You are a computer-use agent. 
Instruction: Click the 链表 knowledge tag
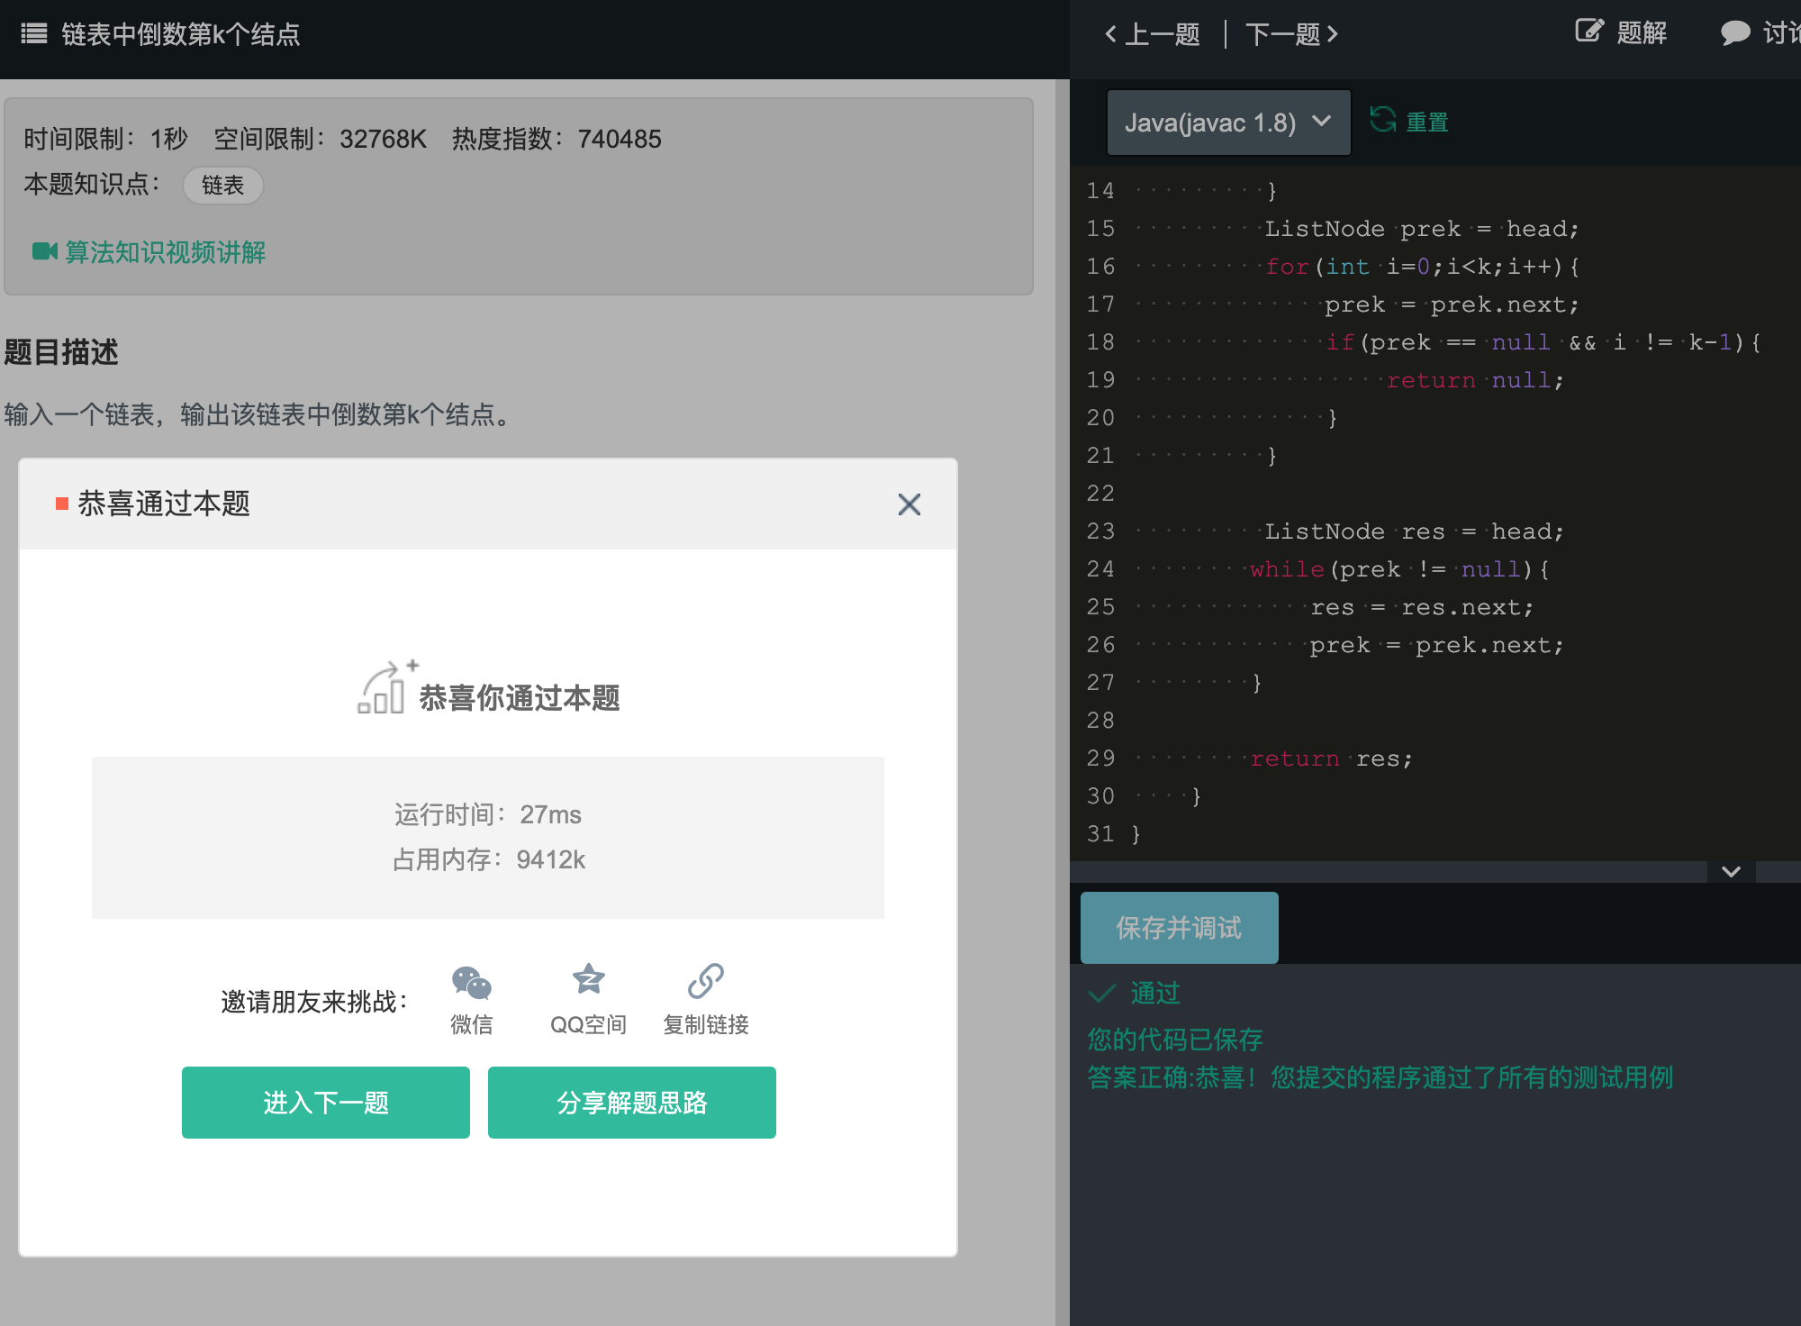coord(222,186)
